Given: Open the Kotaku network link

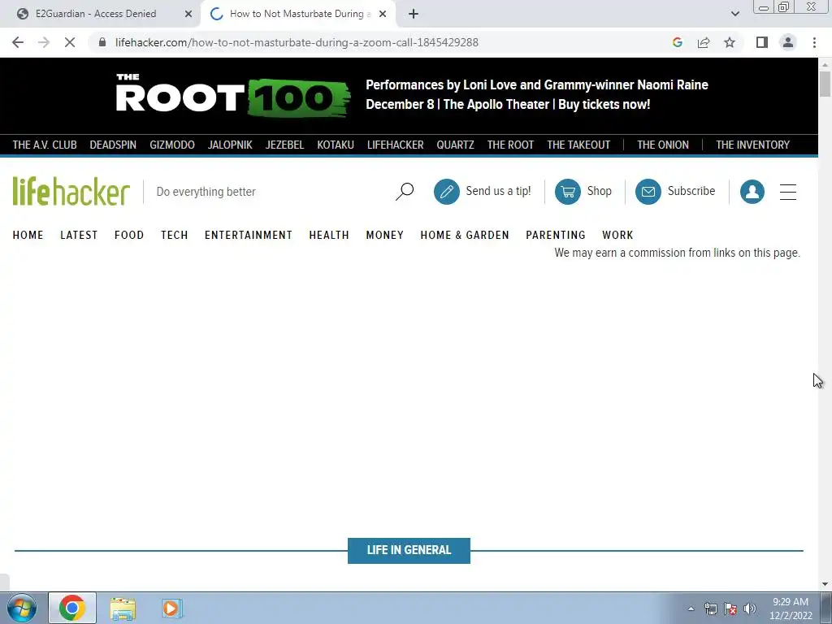Looking at the screenshot, I should pyautogui.click(x=336, y=145).
